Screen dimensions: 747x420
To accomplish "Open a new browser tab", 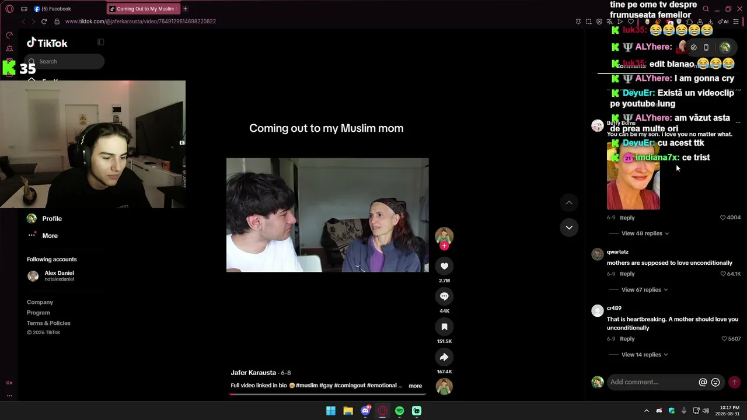I will 185,9.
